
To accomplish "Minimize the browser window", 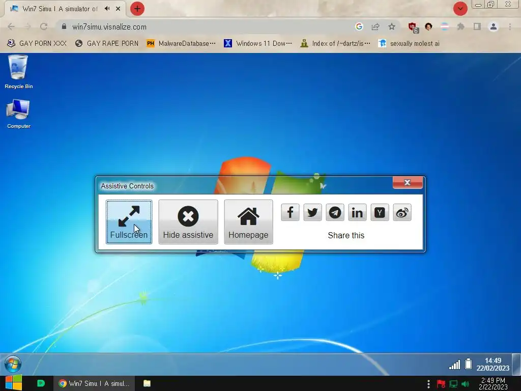I will (478, 5).
